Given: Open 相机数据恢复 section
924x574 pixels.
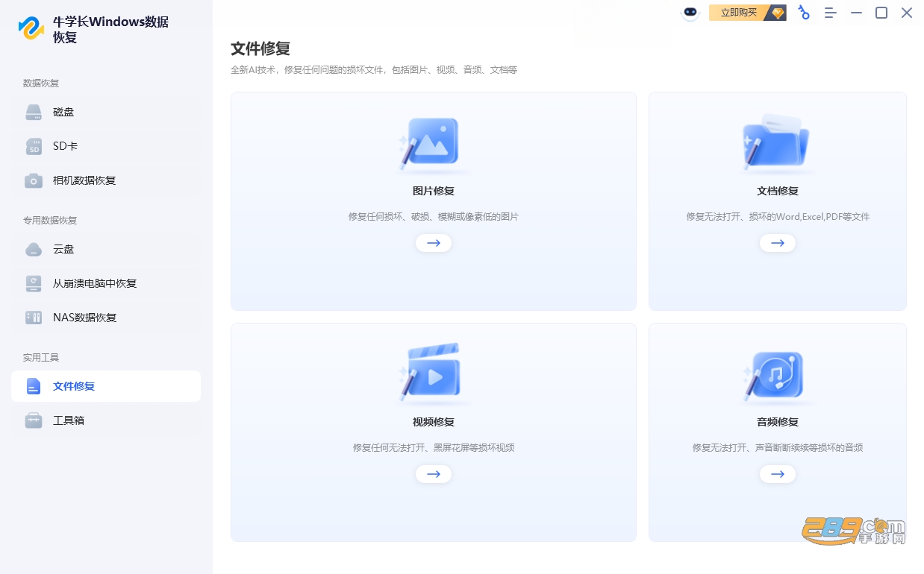Looking at the screenshot, I should pyautogui.click(x=106, y=181).
